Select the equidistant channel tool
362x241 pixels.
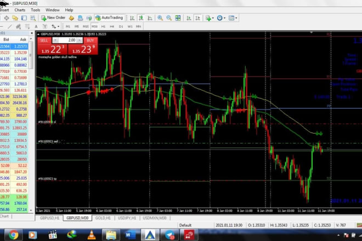pos(19,26)
